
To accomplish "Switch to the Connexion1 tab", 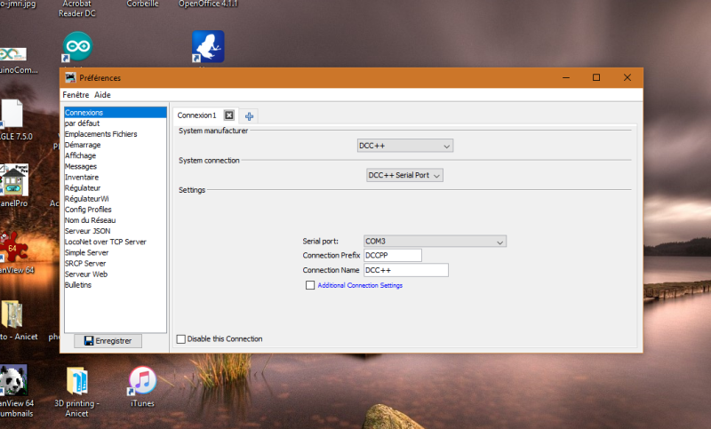I will click(196, 115).
